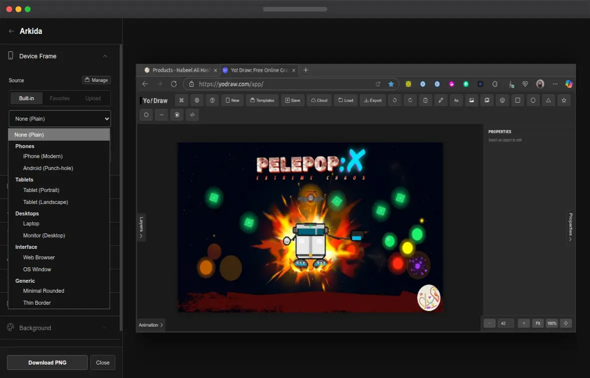The width and height of the screenshot is (590, 378).
Task: Open the Copilot icon in browser
Action: [x=569, y=84]
